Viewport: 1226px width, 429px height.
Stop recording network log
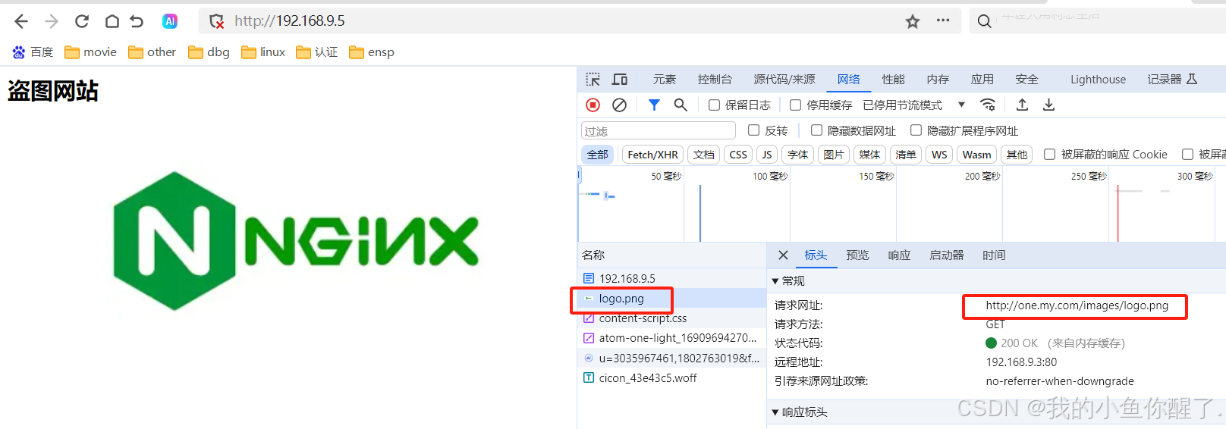[x=593, y=105]
